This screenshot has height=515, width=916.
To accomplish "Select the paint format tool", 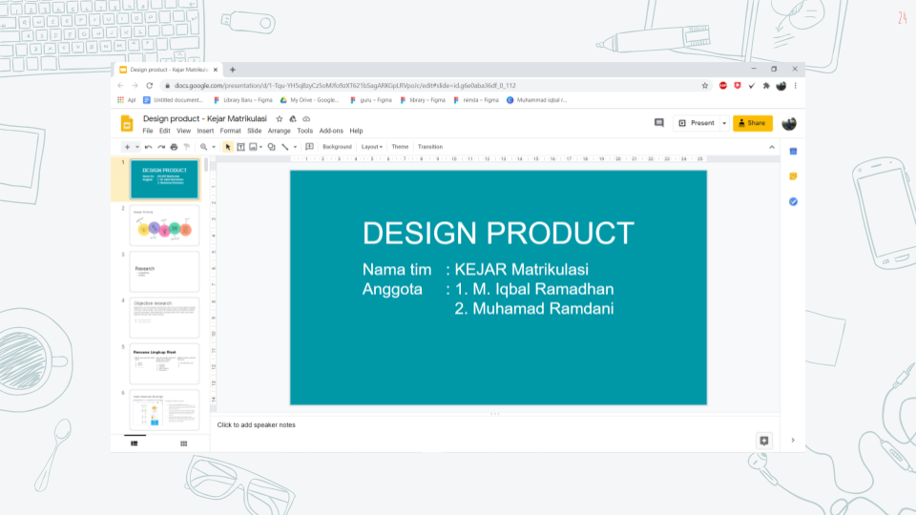I will click(187, 147).
